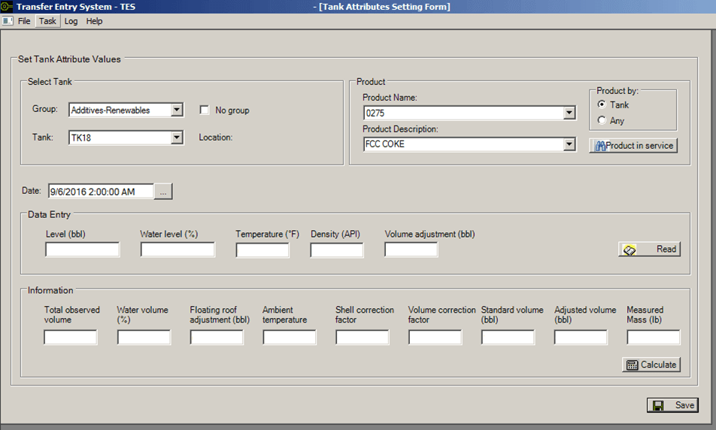Open the File menu

coord(24,21)
